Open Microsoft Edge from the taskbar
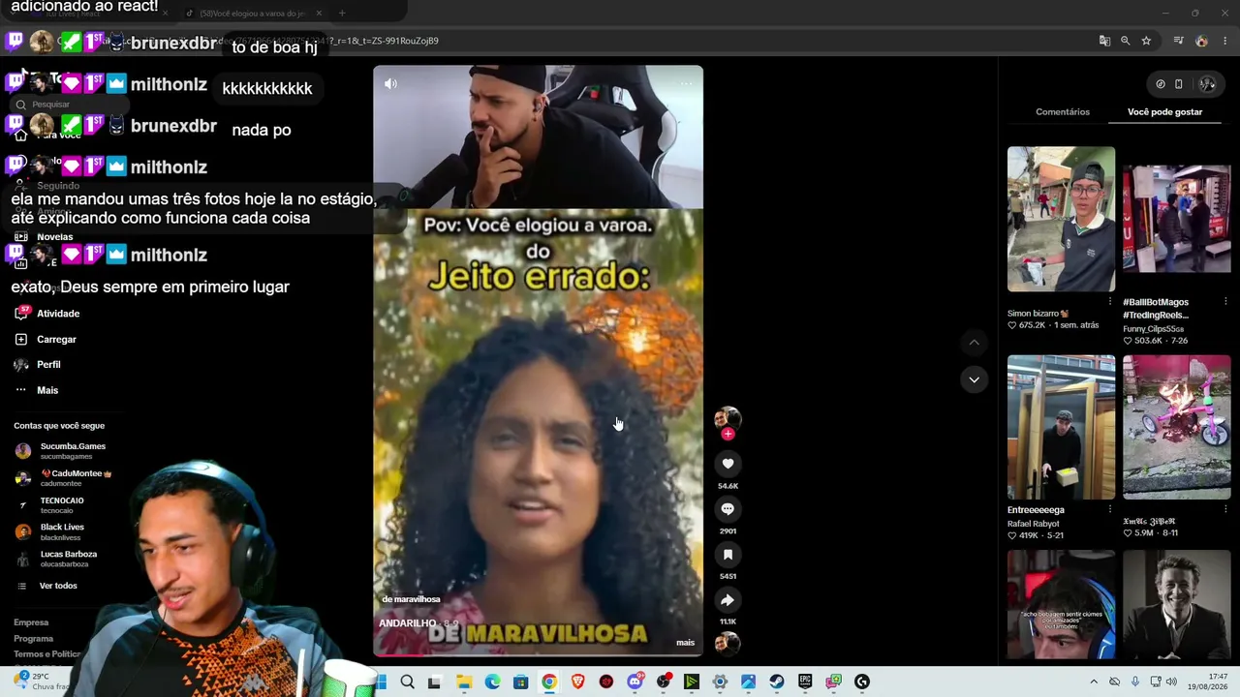This screenshot has width=1240, height=697. (492, 682)
